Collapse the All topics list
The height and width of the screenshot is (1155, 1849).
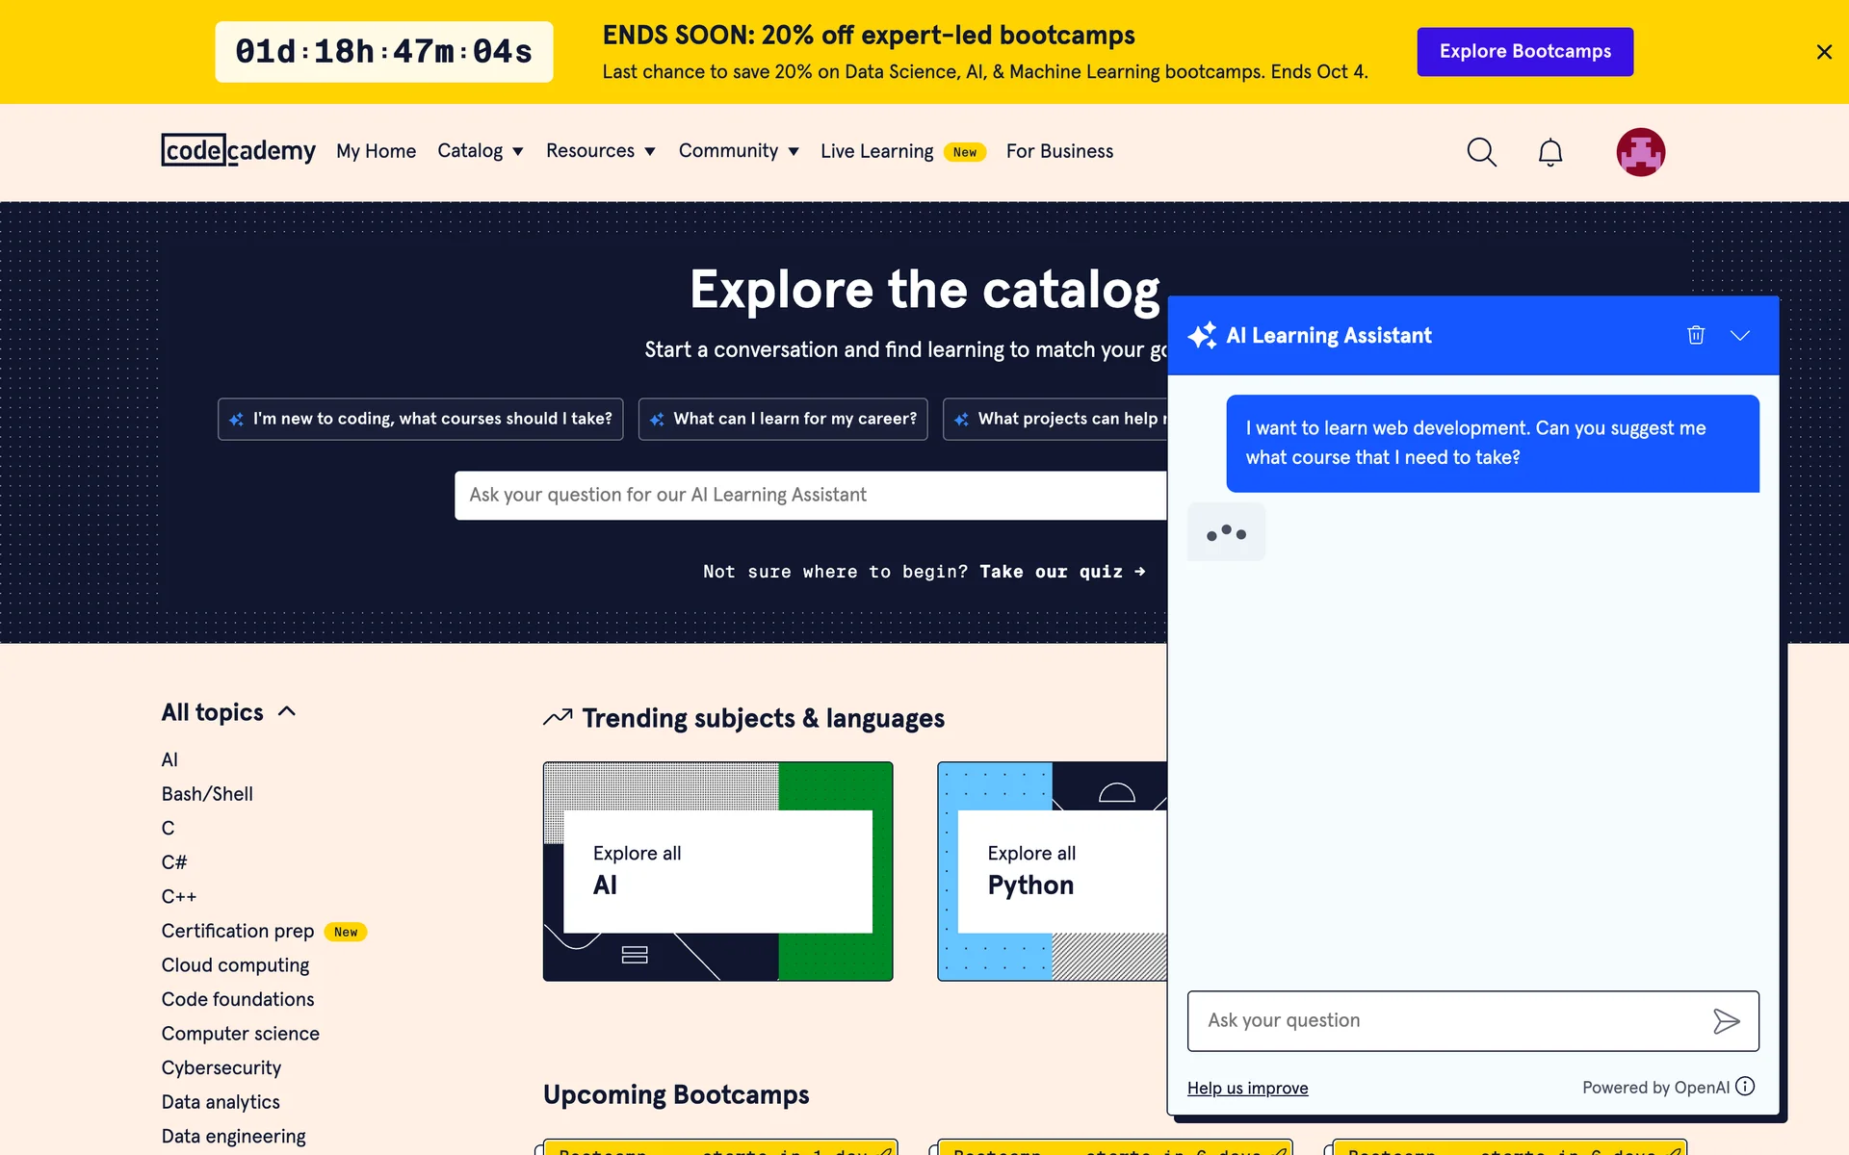286,712
